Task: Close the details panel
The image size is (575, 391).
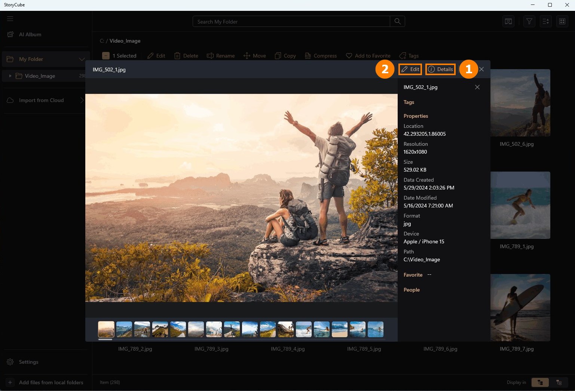Action: (477, 87)
